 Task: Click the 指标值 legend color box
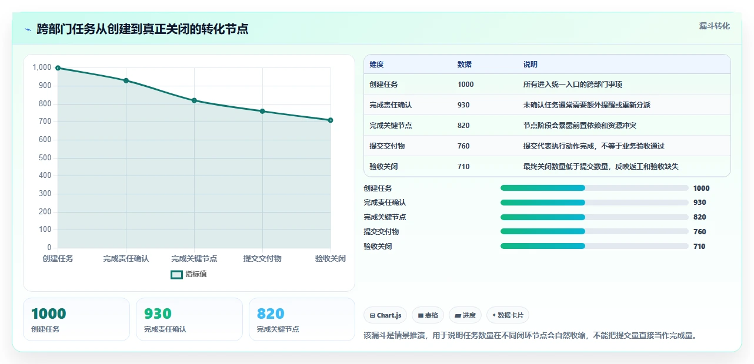176,274
